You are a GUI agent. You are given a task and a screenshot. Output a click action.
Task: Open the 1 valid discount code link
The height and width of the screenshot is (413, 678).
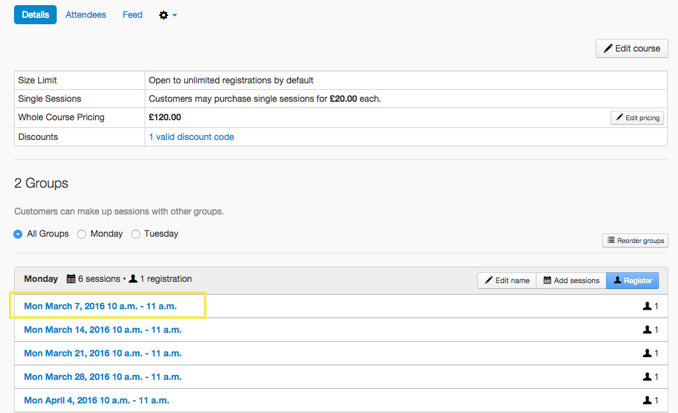click(x=191, y=137)
